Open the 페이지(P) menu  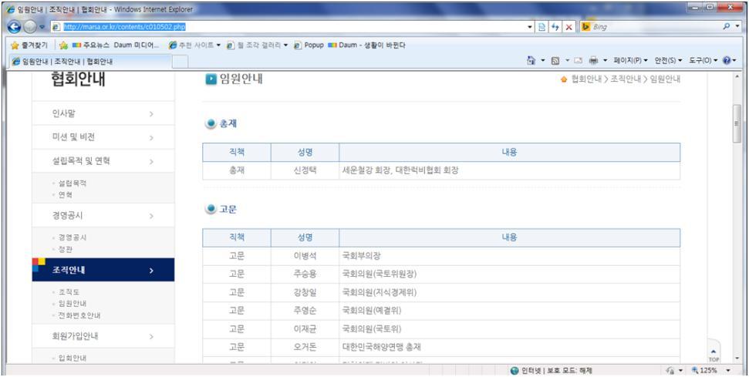pos(631,61)
